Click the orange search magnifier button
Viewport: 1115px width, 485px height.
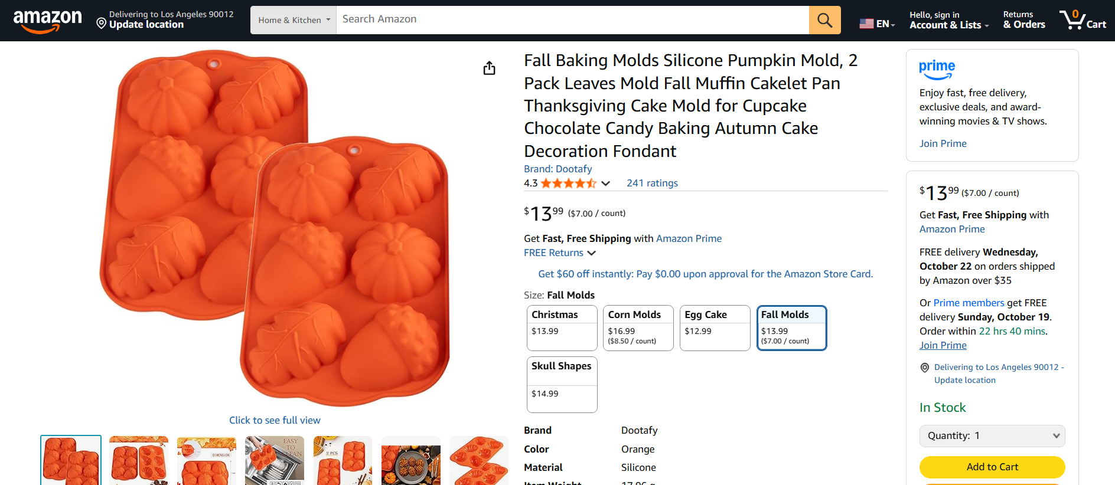[824, 20]
